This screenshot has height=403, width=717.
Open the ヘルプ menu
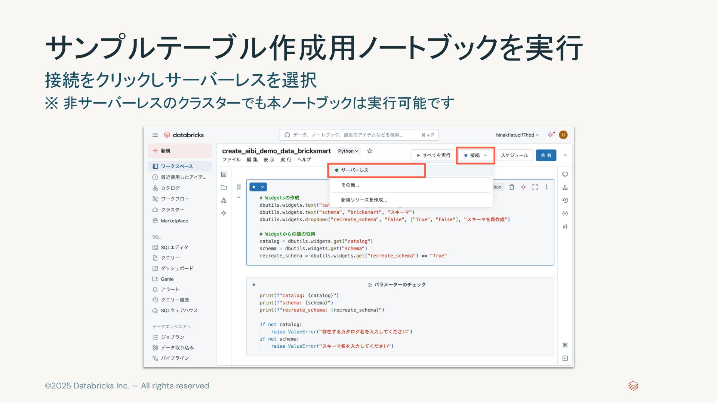click(x=304, y=160)
